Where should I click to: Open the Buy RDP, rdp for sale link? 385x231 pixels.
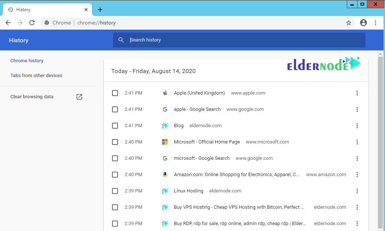pyautogui.click(x=240, y=223)
